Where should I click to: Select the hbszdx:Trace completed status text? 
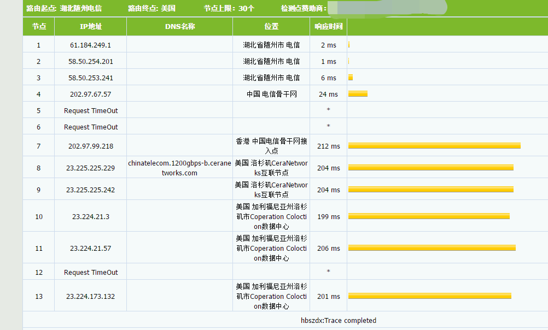point(339,321)
